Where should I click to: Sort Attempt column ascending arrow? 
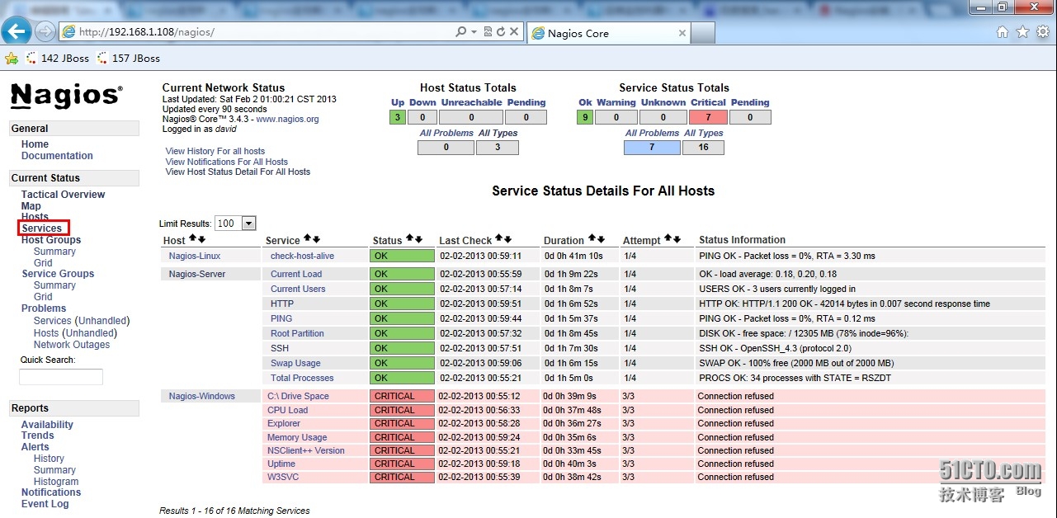[x=668, y=239]
